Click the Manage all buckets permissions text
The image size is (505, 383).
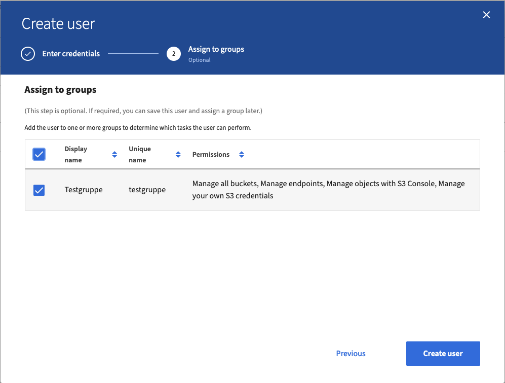(x=329, y=190)
